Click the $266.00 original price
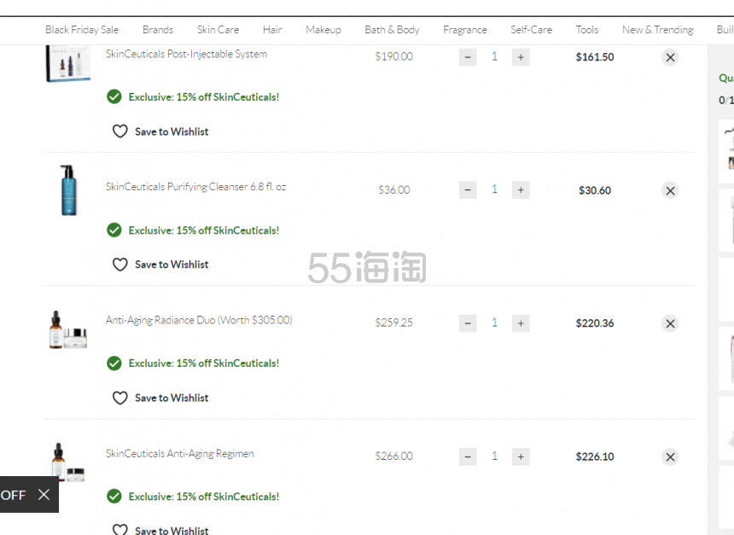The width and height of the screenshot is (734, 535). click(x=393, y=456)
